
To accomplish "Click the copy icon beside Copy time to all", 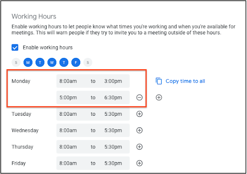I will click(159, 81).
